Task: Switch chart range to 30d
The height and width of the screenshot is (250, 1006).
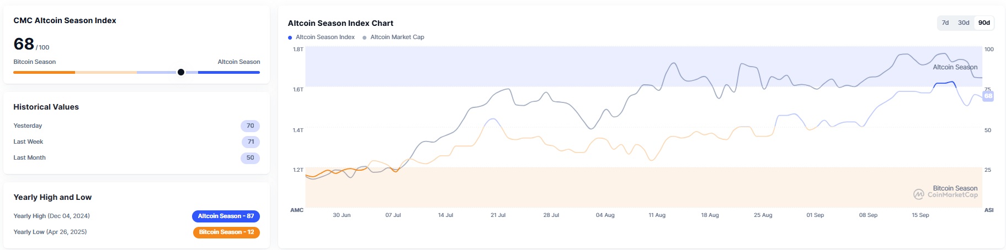Action: click(964, 23)
